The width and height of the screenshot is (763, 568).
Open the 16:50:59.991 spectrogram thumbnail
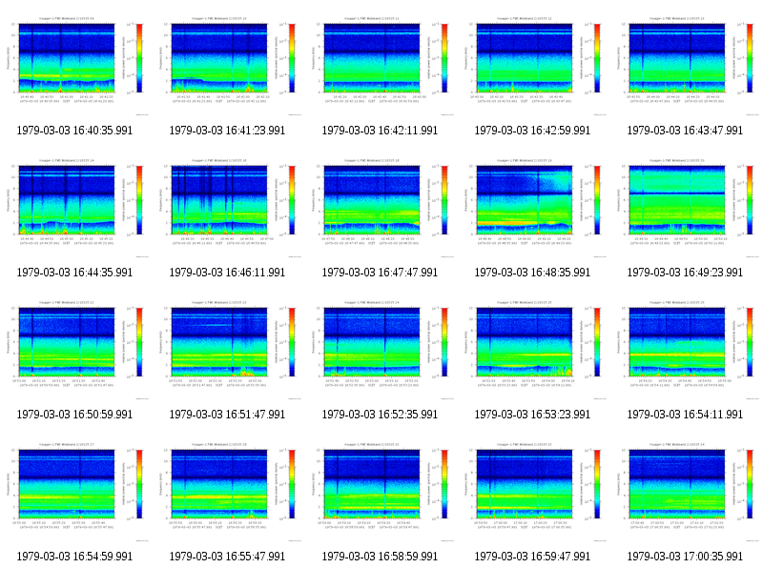(x=74, y=349)
